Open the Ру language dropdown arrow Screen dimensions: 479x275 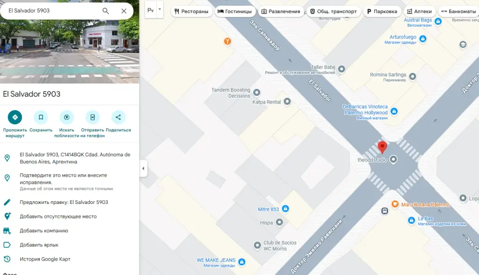click(x=160, y=9)
